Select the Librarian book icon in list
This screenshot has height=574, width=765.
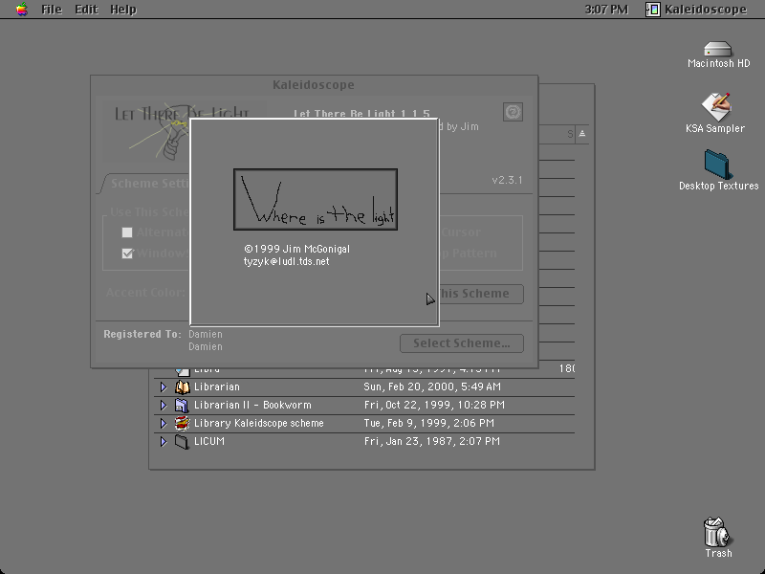pyautogui.click(x=182, y=387)
